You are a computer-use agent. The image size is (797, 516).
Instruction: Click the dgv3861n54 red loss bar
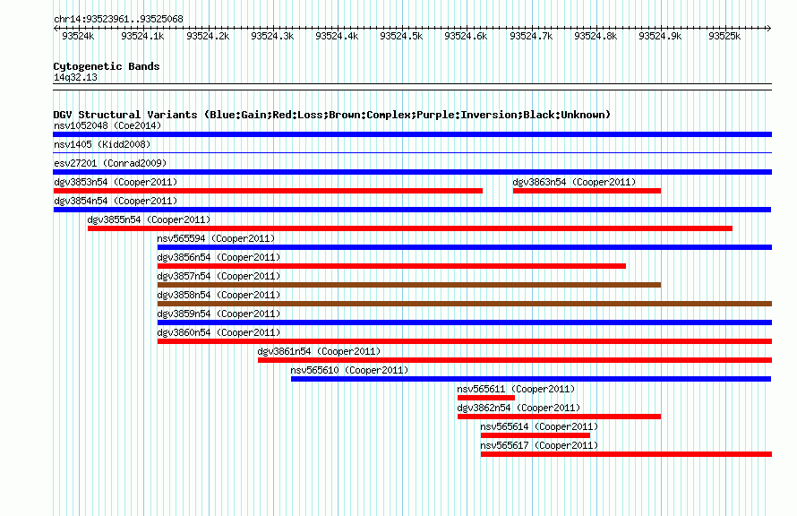pos(515,360)
